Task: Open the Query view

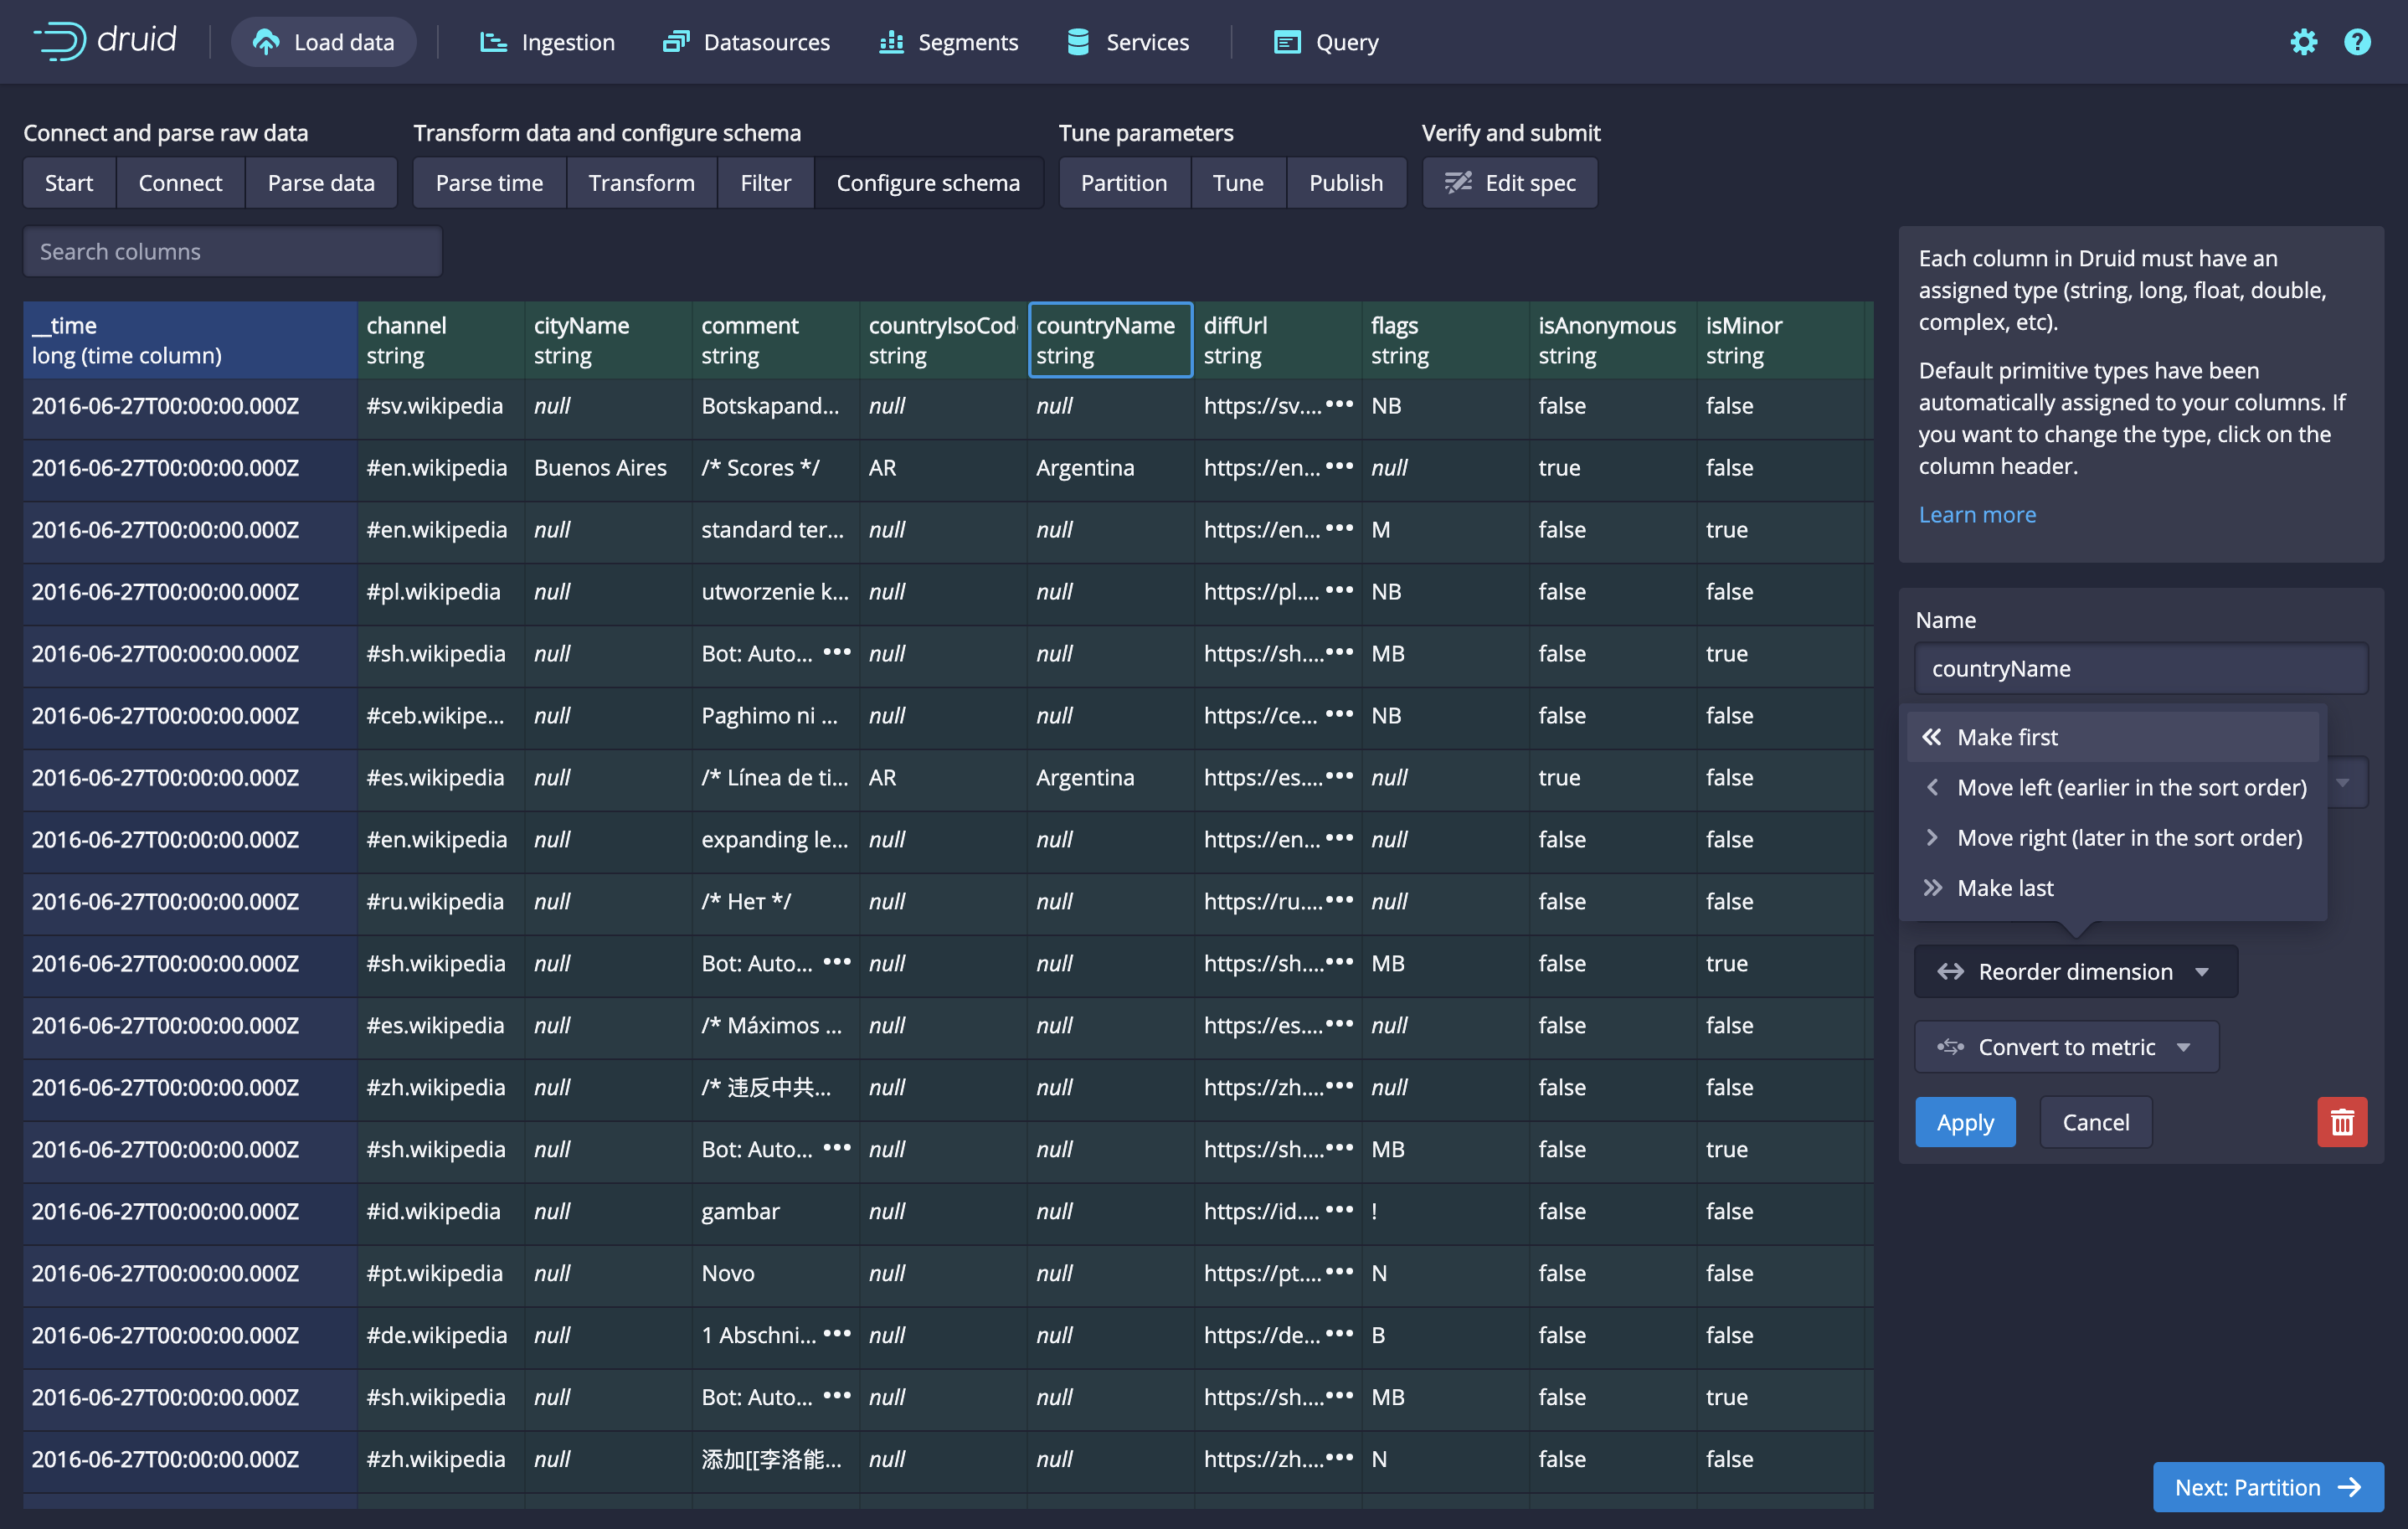Action: coord(1326,42)
